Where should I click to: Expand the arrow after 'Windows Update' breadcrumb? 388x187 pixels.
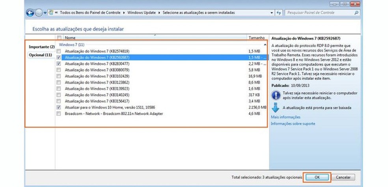pos(159,13)
